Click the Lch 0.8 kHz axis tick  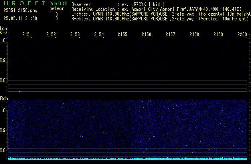(3, 80)
